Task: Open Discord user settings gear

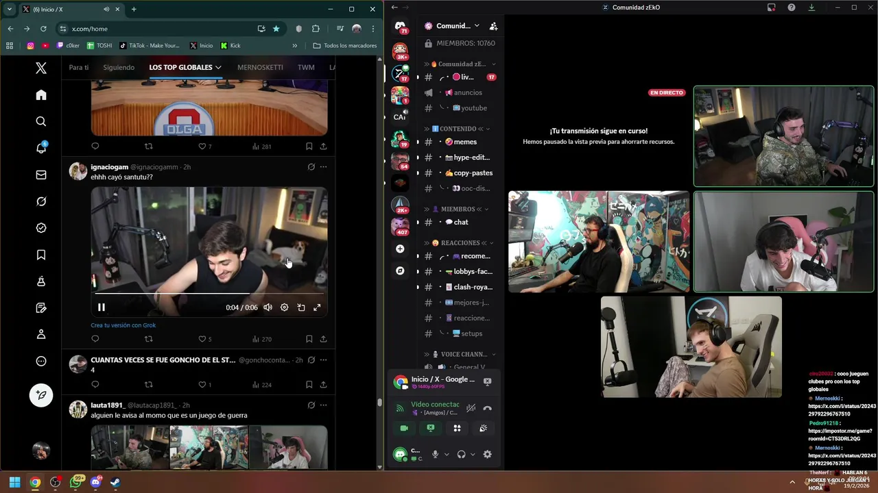Action: point(487,454)
